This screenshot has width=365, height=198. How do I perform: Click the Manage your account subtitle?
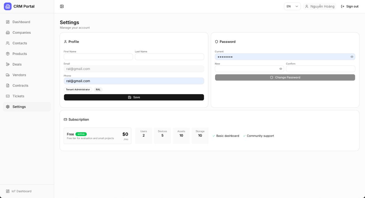pyautogui.click(x=75, y=28)
